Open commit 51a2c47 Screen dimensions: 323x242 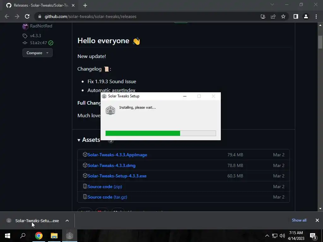click(38, 43)
